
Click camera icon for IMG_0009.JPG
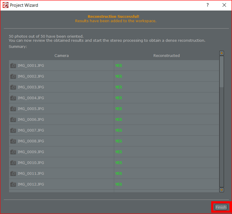(x=13, y=152)
